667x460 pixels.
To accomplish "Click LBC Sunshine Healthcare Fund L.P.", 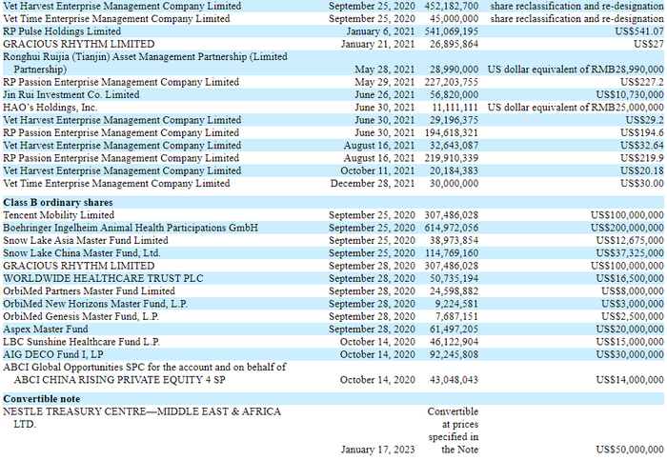I will tap(81, 342).
